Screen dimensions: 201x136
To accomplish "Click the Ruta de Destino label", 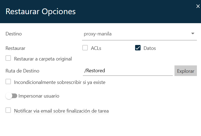I will [x=22, y=71].
